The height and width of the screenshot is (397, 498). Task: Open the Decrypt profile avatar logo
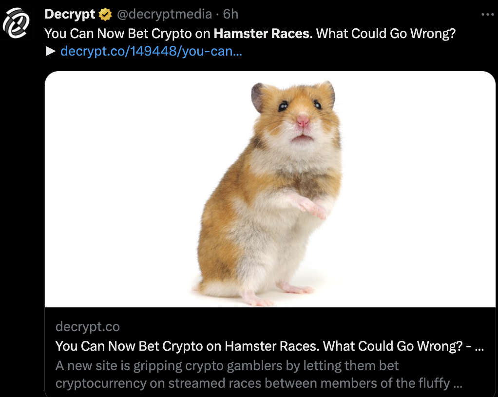[16, 23]
